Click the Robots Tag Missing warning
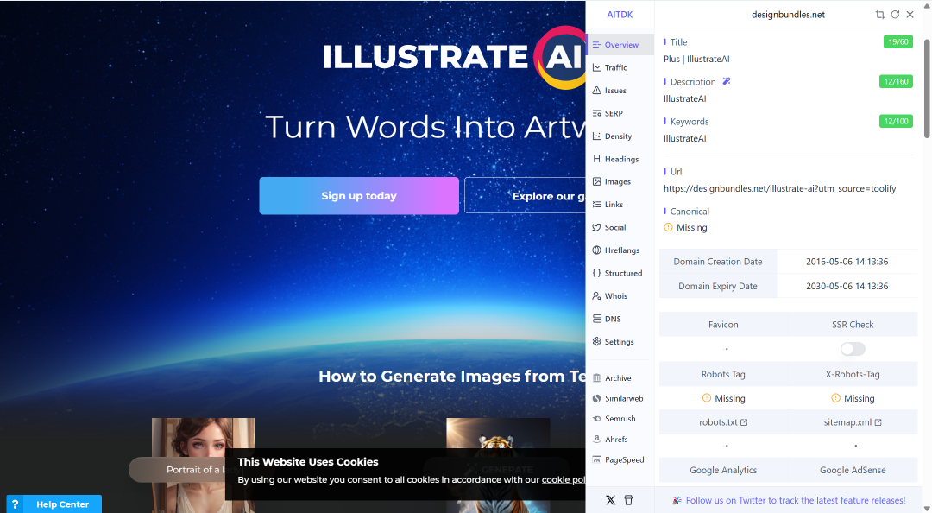Image resolution: width=932 pixels, height=513 pixels. (x=723, y=398)
